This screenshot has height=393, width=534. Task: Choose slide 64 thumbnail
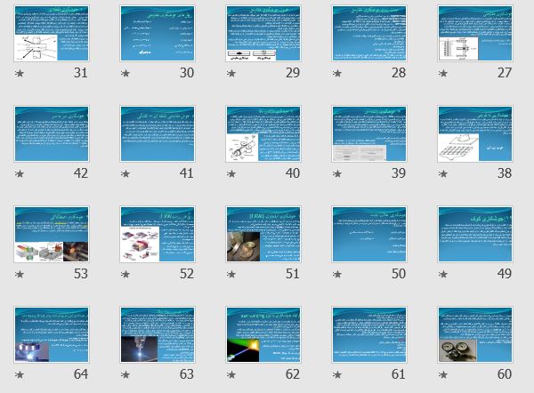click(52, 334)
